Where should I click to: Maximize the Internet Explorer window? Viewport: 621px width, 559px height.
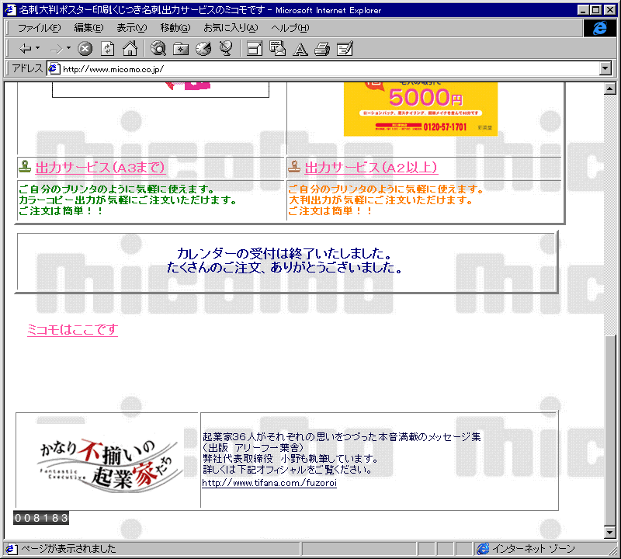[x=595, y=10]
